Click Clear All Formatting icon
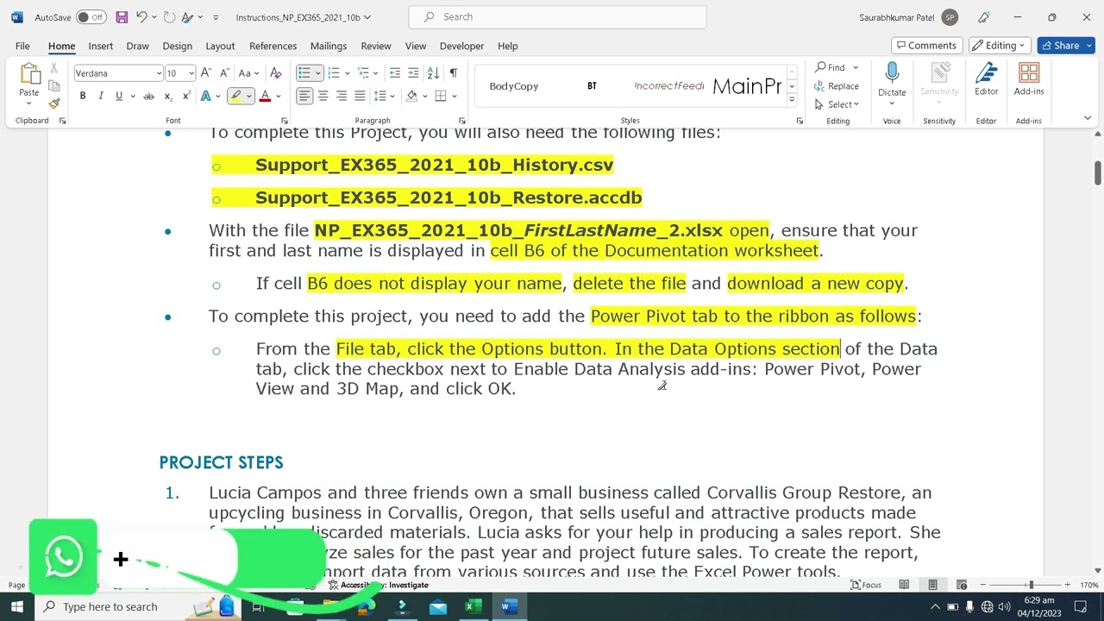 (x=276, y=73)
